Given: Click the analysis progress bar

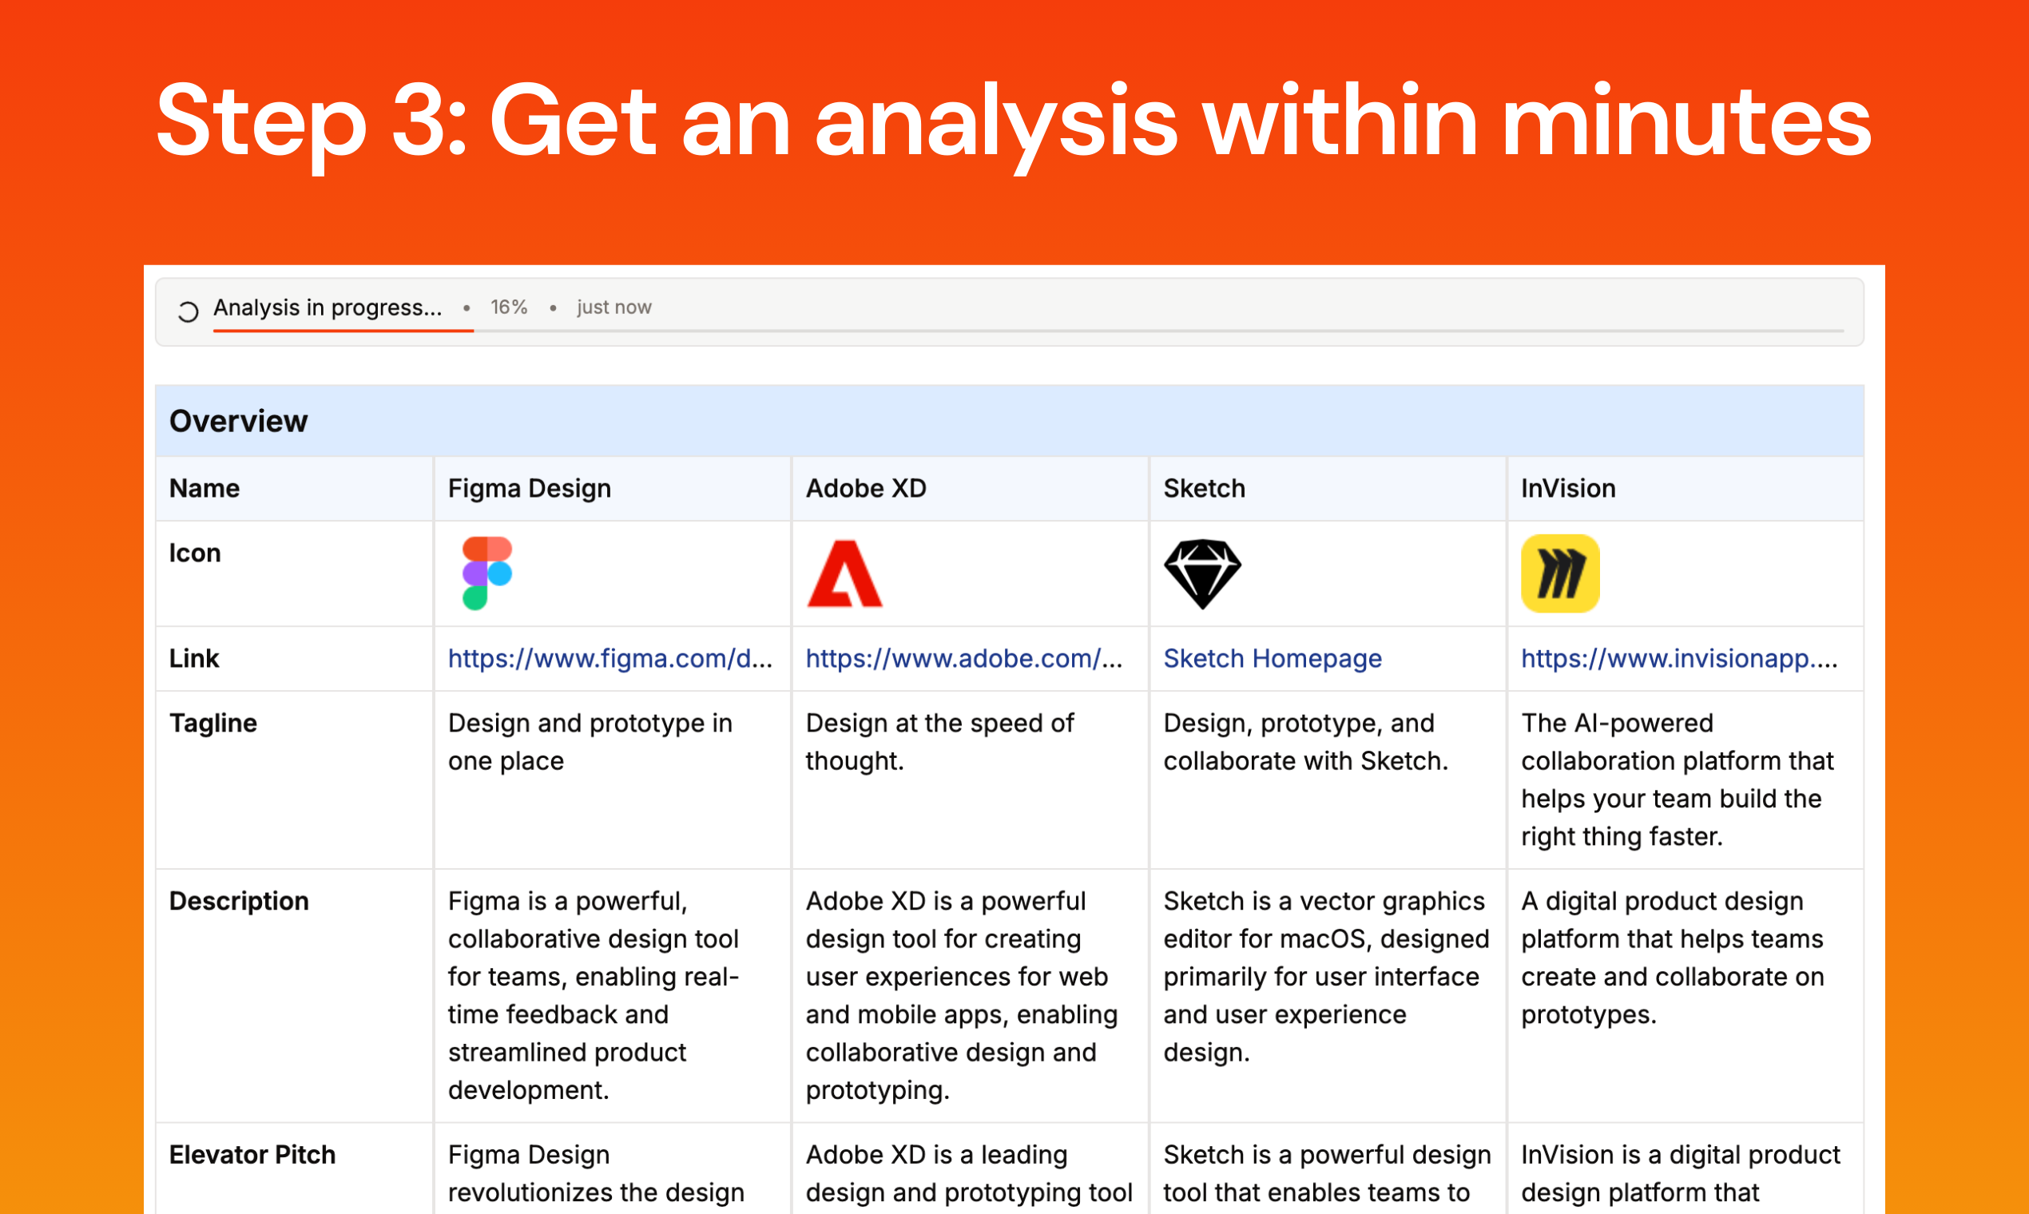Looking at the screenshot, I should [x=1027, y=331].
